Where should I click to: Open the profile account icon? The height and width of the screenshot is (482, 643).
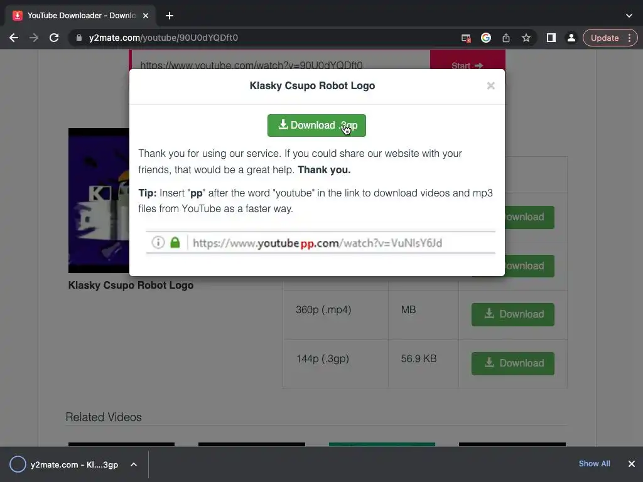pyautogui.click(x=571, y=38)
